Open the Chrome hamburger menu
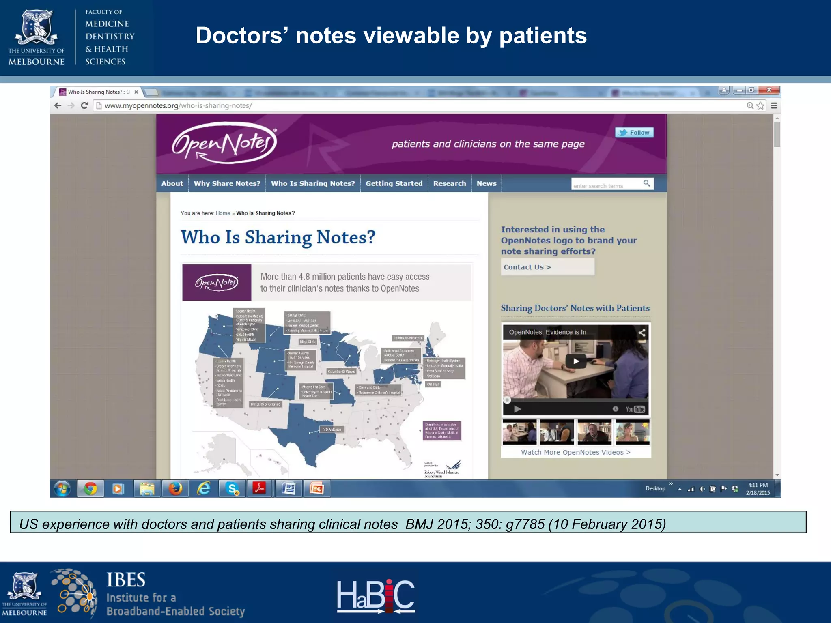Screen dimensions: 831x623 [774, 105]
